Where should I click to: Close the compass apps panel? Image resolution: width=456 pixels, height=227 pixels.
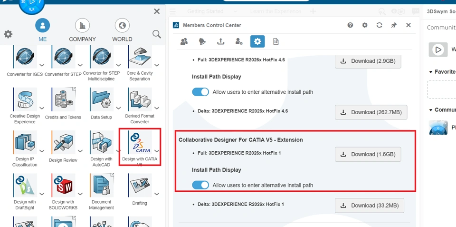(157, 11)
